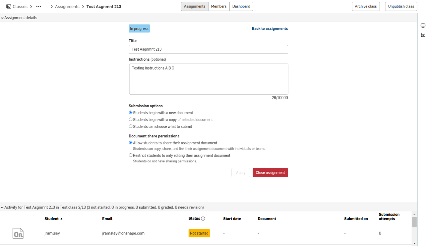Screen dimensions: 427x246
Task: Select Students begin with a new document
Action: tap(131, 113)
